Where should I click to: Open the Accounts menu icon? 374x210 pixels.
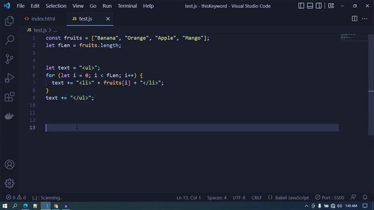pos(9,164)
